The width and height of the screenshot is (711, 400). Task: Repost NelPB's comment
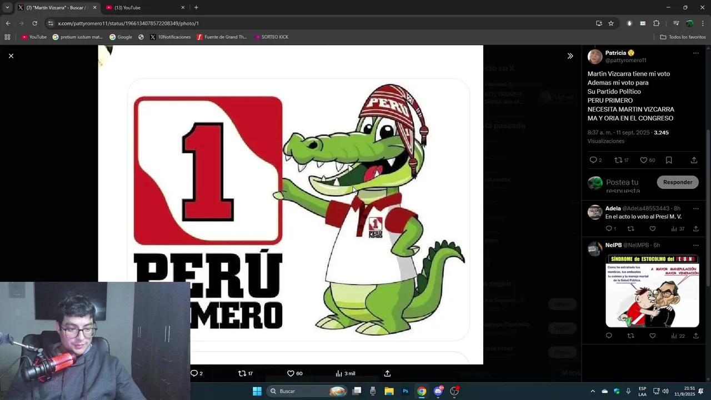click(x=630, y=336)
